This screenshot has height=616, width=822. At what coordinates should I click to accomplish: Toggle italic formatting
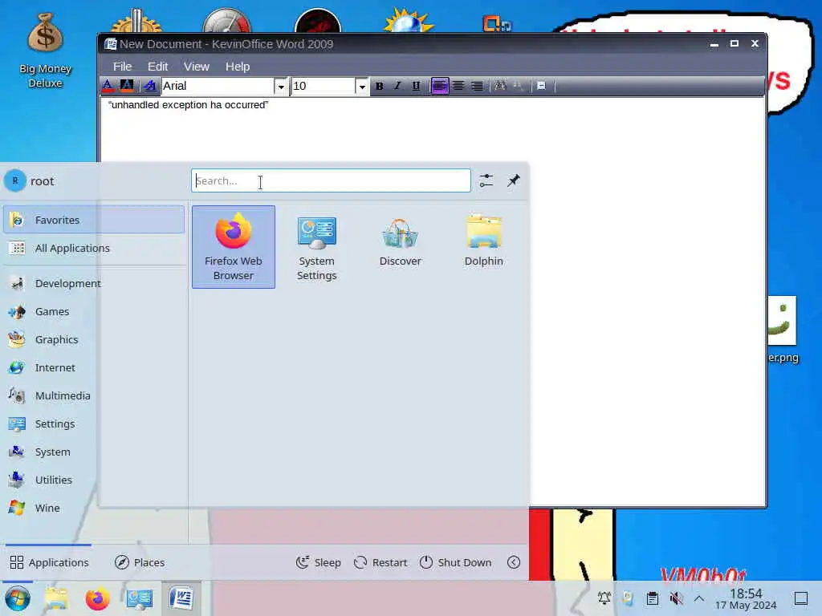click(x=397, y=86)
